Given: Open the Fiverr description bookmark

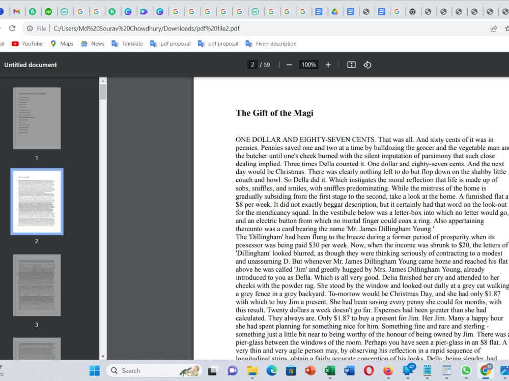Looking at the screenshot, I should [271, 44].
